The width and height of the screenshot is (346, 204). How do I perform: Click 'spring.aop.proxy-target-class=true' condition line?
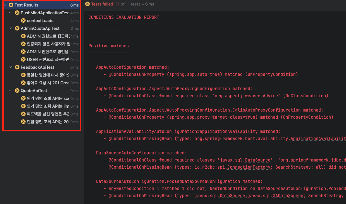click(x=218, y=117)
